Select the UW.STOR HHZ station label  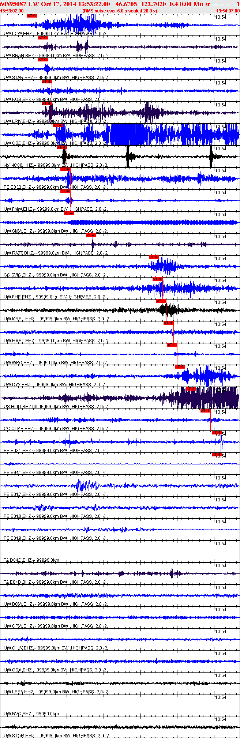click(19, 735)
